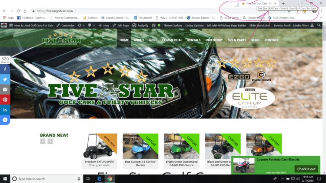Open the Way3 CLIENT HMS bookmark

click(170, 18)
